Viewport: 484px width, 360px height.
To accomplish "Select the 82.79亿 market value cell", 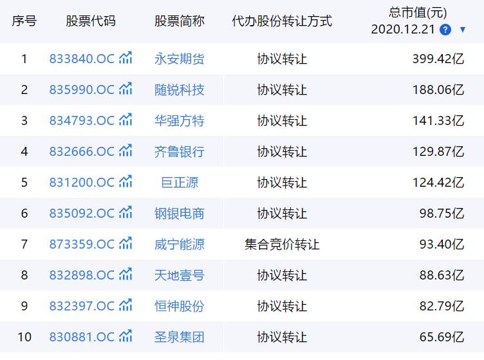I will 442,306.
